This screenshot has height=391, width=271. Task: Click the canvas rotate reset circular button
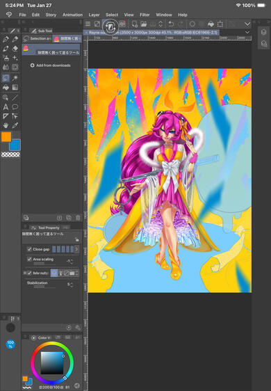point(110,27)
